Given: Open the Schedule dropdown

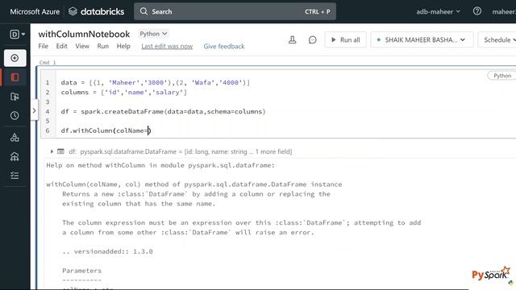Looking at the screenshot, I should click(x=498, y=40).
